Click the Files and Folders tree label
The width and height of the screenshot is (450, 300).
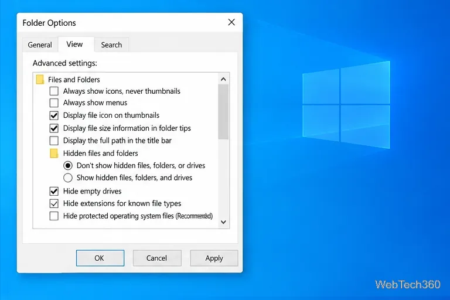pyautogui.click(x=74, y=80)
